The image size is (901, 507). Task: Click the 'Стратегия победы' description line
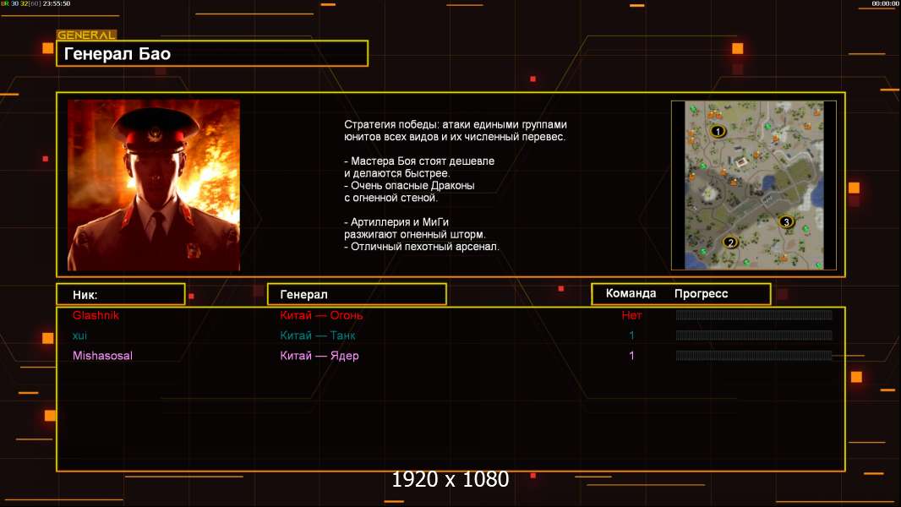pyautogui.click(x=456, y=124)
